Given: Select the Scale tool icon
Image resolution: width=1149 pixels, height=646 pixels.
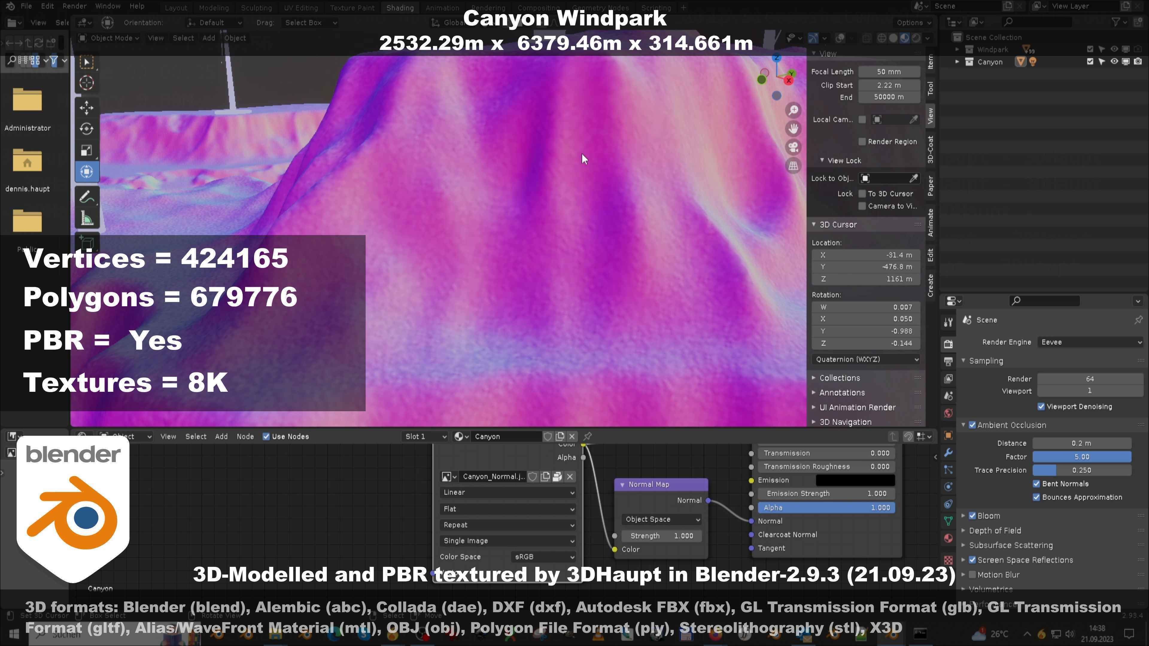Looking at the screenshot, I should pyautogui.click(x=86, y=151).
